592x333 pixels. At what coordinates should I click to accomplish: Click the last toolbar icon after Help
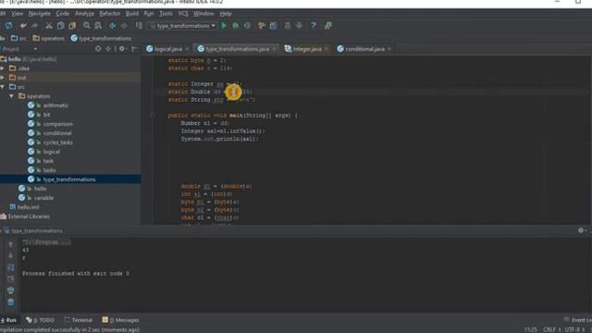328,26
